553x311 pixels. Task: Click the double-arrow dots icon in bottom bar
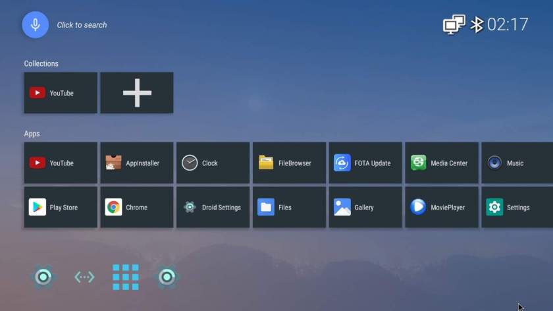[84, 277]
